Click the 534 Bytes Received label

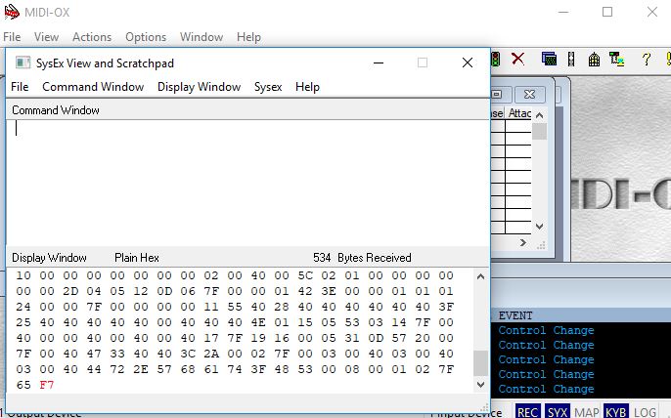click(x=362, y=258)
